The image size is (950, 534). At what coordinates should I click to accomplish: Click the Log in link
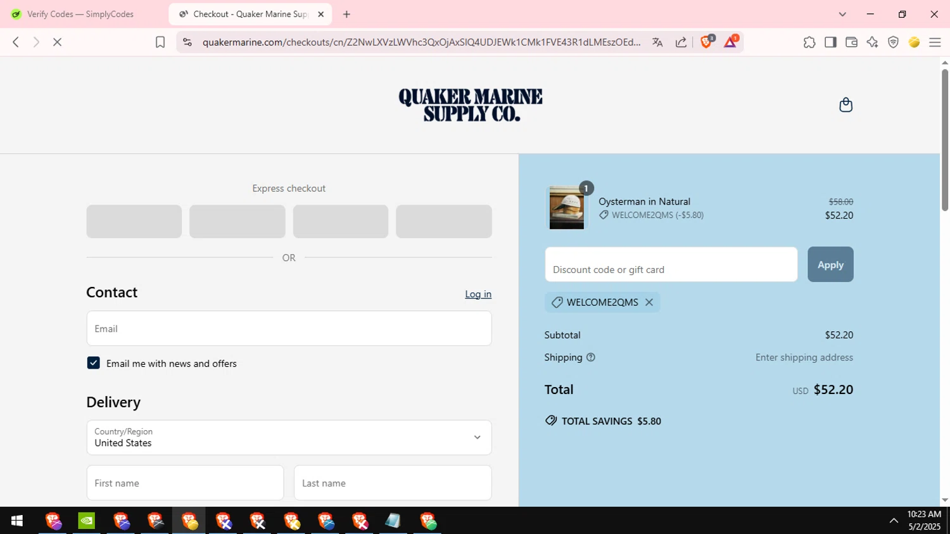478,294
